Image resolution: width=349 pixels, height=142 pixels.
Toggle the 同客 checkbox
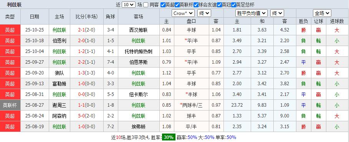coord(146,5)
